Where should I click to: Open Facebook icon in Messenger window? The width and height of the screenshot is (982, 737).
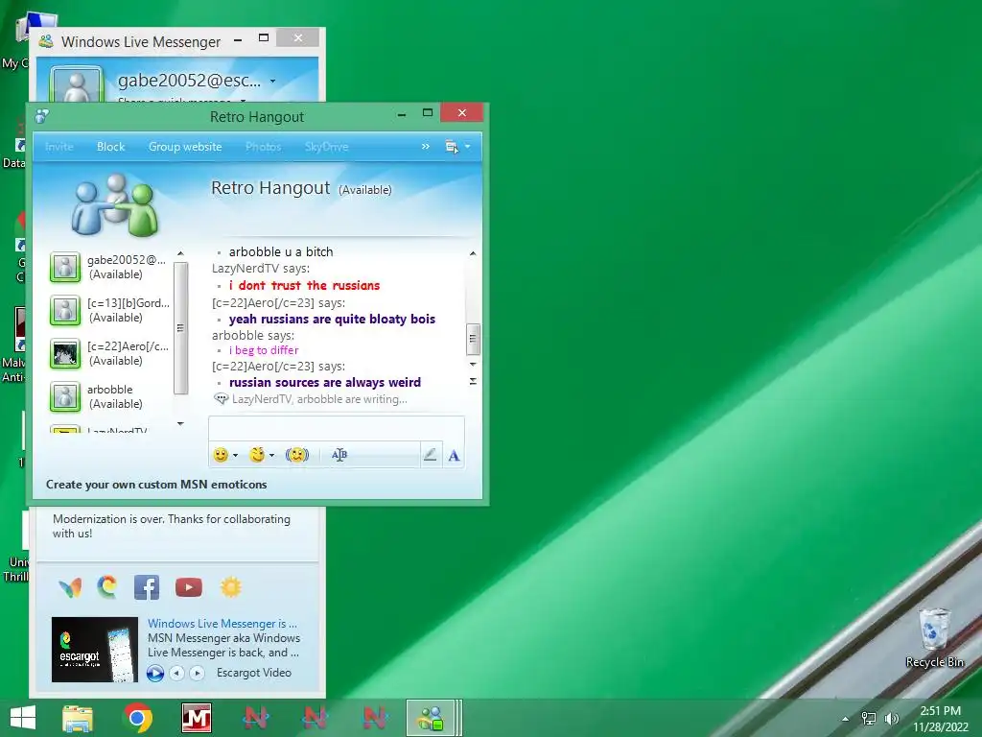147,587
